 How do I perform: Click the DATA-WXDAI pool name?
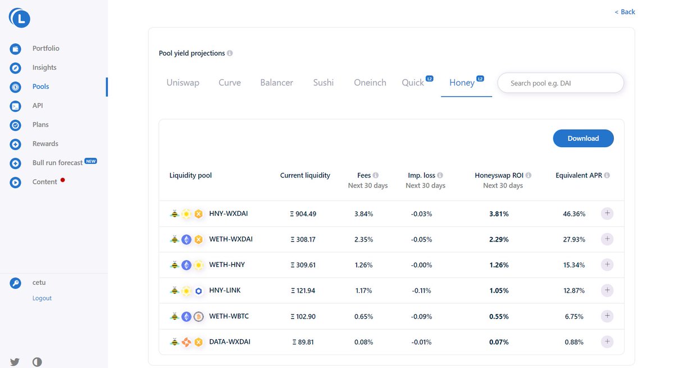pos(229,342)
